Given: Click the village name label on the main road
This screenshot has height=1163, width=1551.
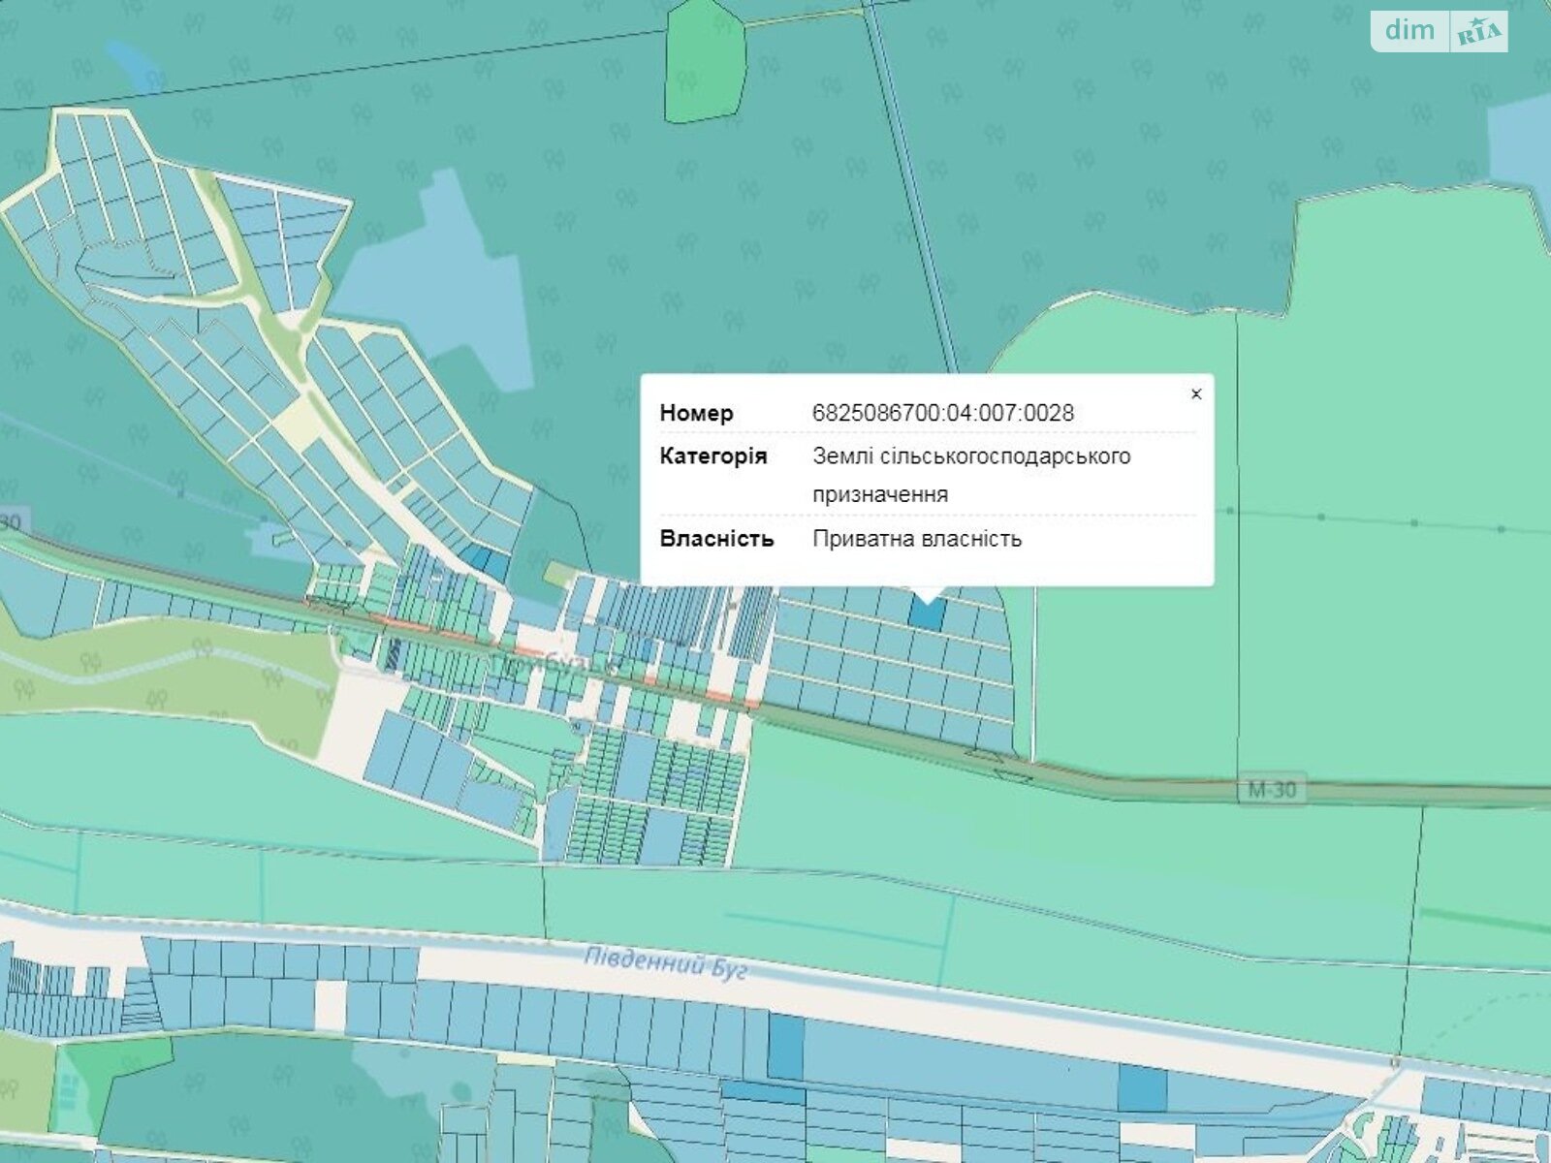Looking at the screenshot, I should coord(555,666).
